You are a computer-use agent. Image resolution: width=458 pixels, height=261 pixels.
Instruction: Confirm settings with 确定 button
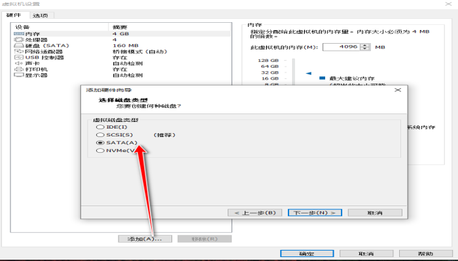coord(307,253)
